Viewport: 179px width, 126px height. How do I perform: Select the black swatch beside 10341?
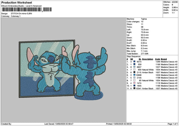point(134,88)
